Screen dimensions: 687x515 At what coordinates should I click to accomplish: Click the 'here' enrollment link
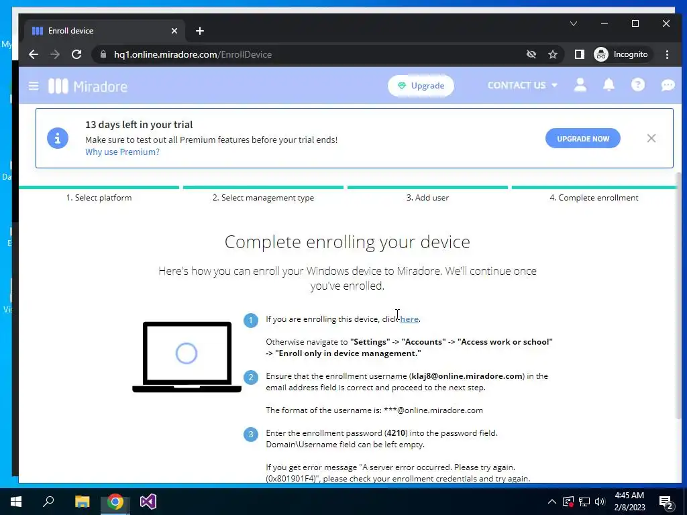[x=409, y=319]
